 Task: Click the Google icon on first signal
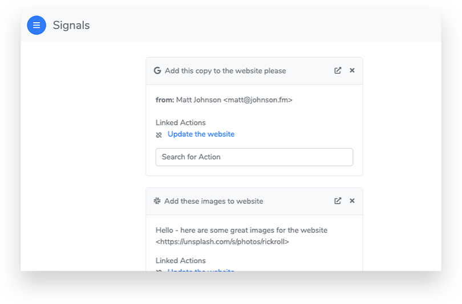click(x=157, y=71)
